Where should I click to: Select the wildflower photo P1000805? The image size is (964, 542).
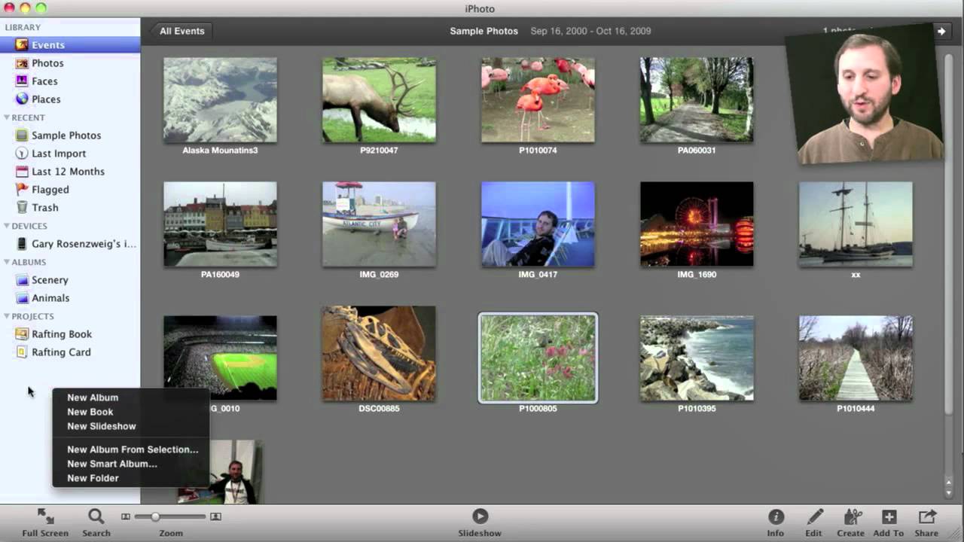[538, 358]
